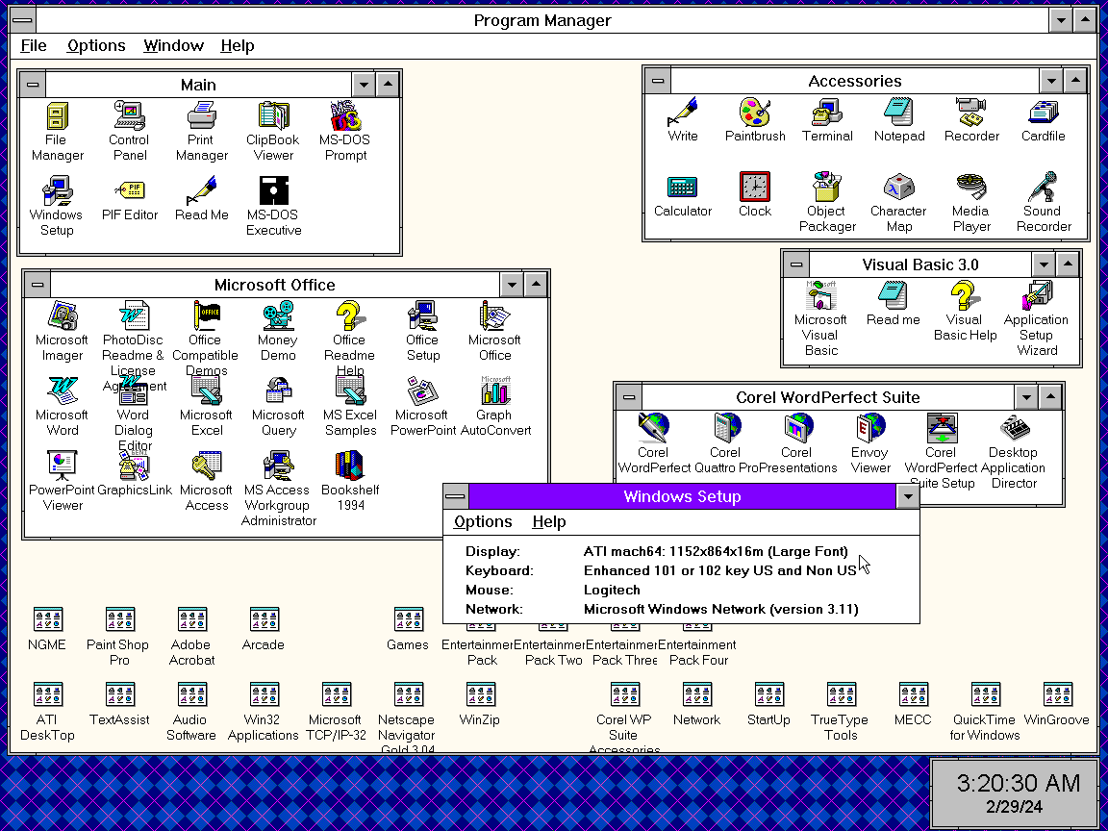The image size is (1108, 831).
Task: Click the Paint Shop Pro group icon
Action: (119, 619)
